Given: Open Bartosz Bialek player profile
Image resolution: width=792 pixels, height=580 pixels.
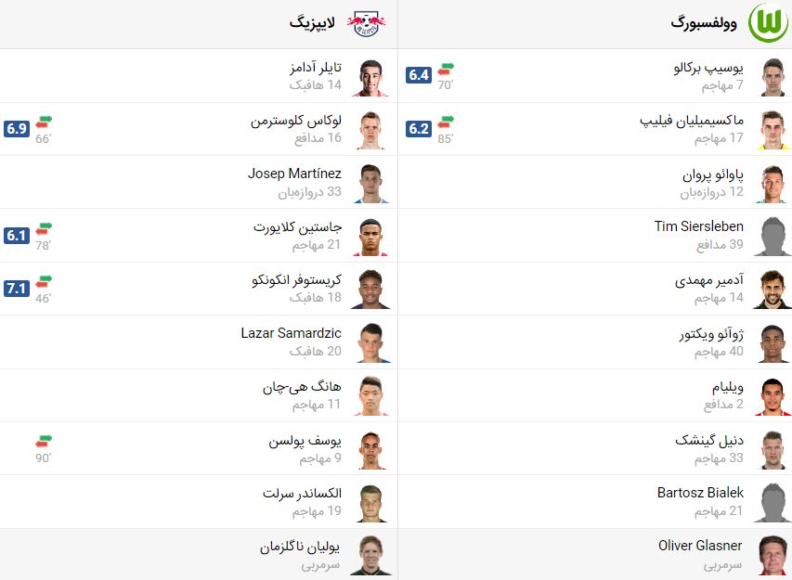Looking at the screenshot, I should point(700,493).
